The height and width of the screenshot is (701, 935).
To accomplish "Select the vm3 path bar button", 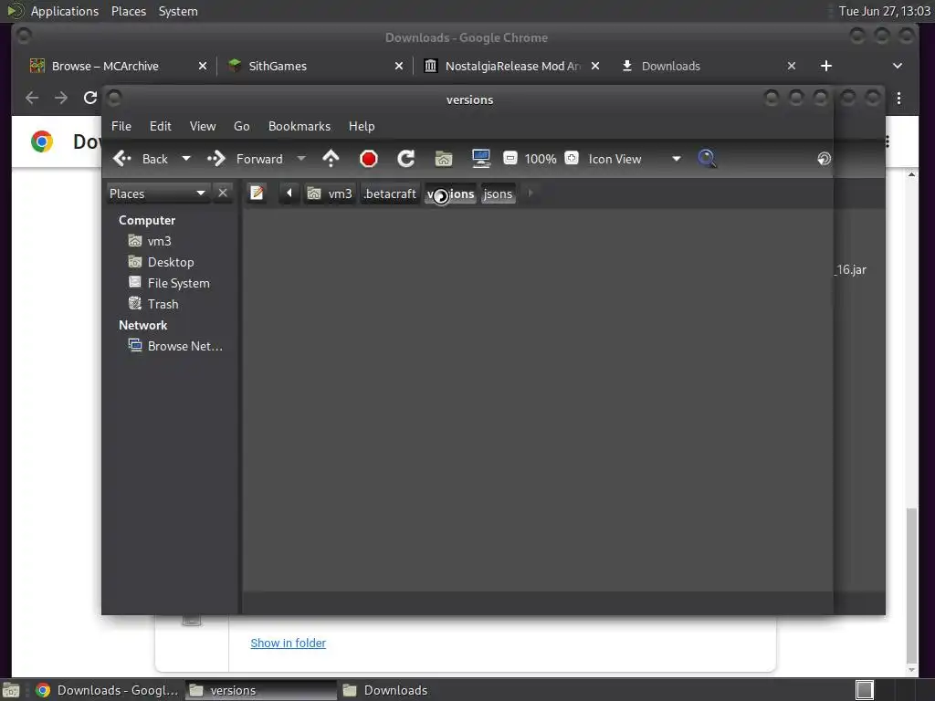I will point(330,194).
